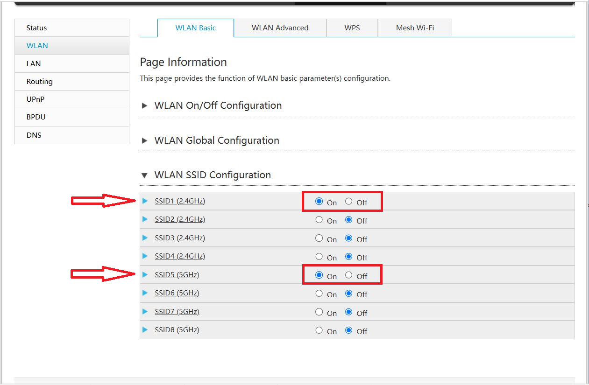This screenshot has height=385, width=589.
Task: Expand WLAN Global Configuration section
Action: pyautogui.click(x=144, y=140)
